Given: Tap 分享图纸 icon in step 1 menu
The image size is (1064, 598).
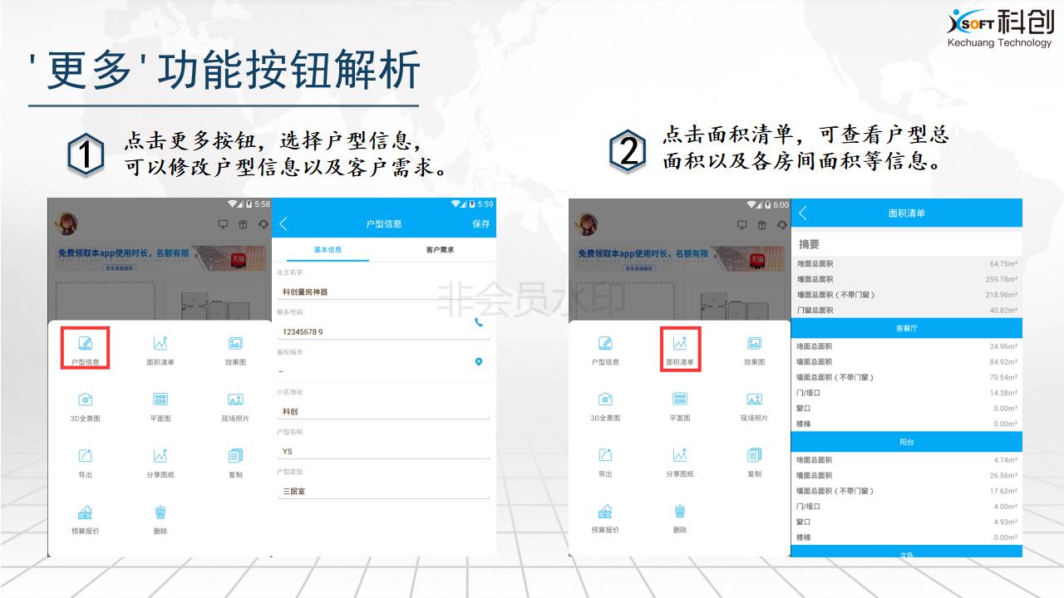Looking at the screenshot, I should tap(160, 455).
